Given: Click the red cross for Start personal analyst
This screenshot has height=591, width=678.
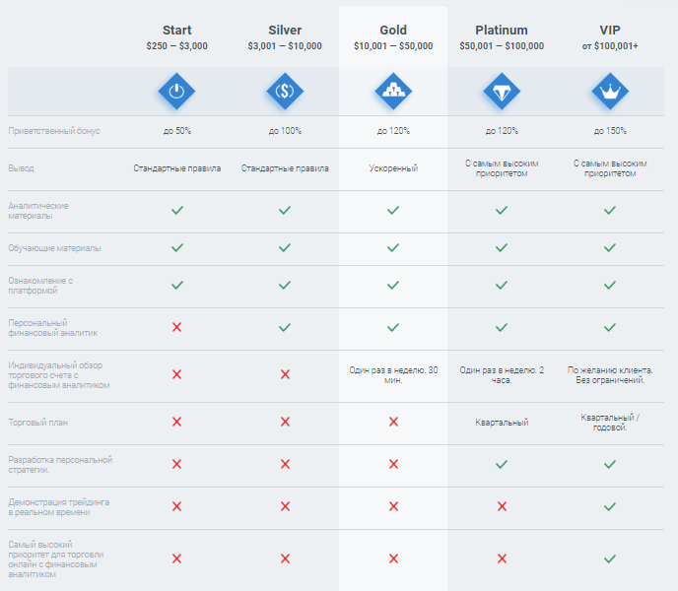Looking at the screenshot, I should (176, 327).
